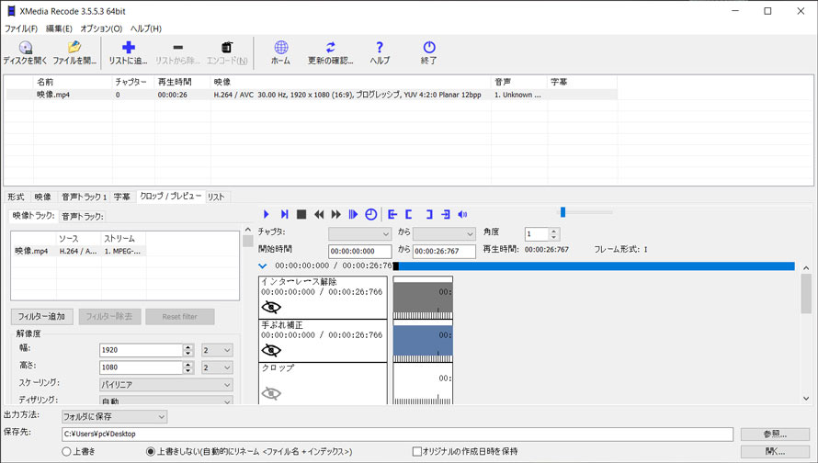Jump to the end marker icon
Image resolution: width=818 pixels, height=463 pixels.
446,214
